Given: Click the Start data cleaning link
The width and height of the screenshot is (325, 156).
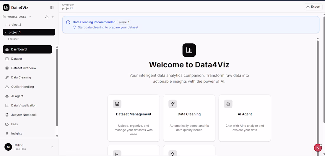Looking at the screenshot, I should click(108, 27).
